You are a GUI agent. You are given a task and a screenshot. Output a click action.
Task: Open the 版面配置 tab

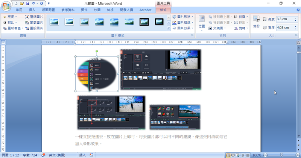click(x=48, y=10)
